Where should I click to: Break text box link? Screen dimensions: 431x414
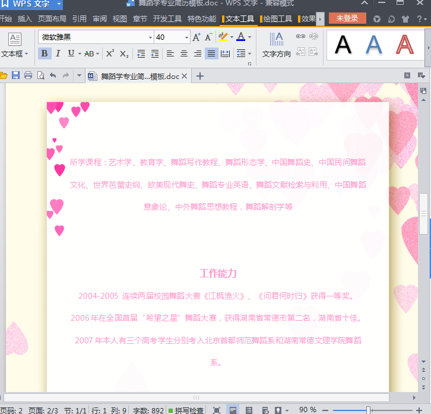pos(313,36)
